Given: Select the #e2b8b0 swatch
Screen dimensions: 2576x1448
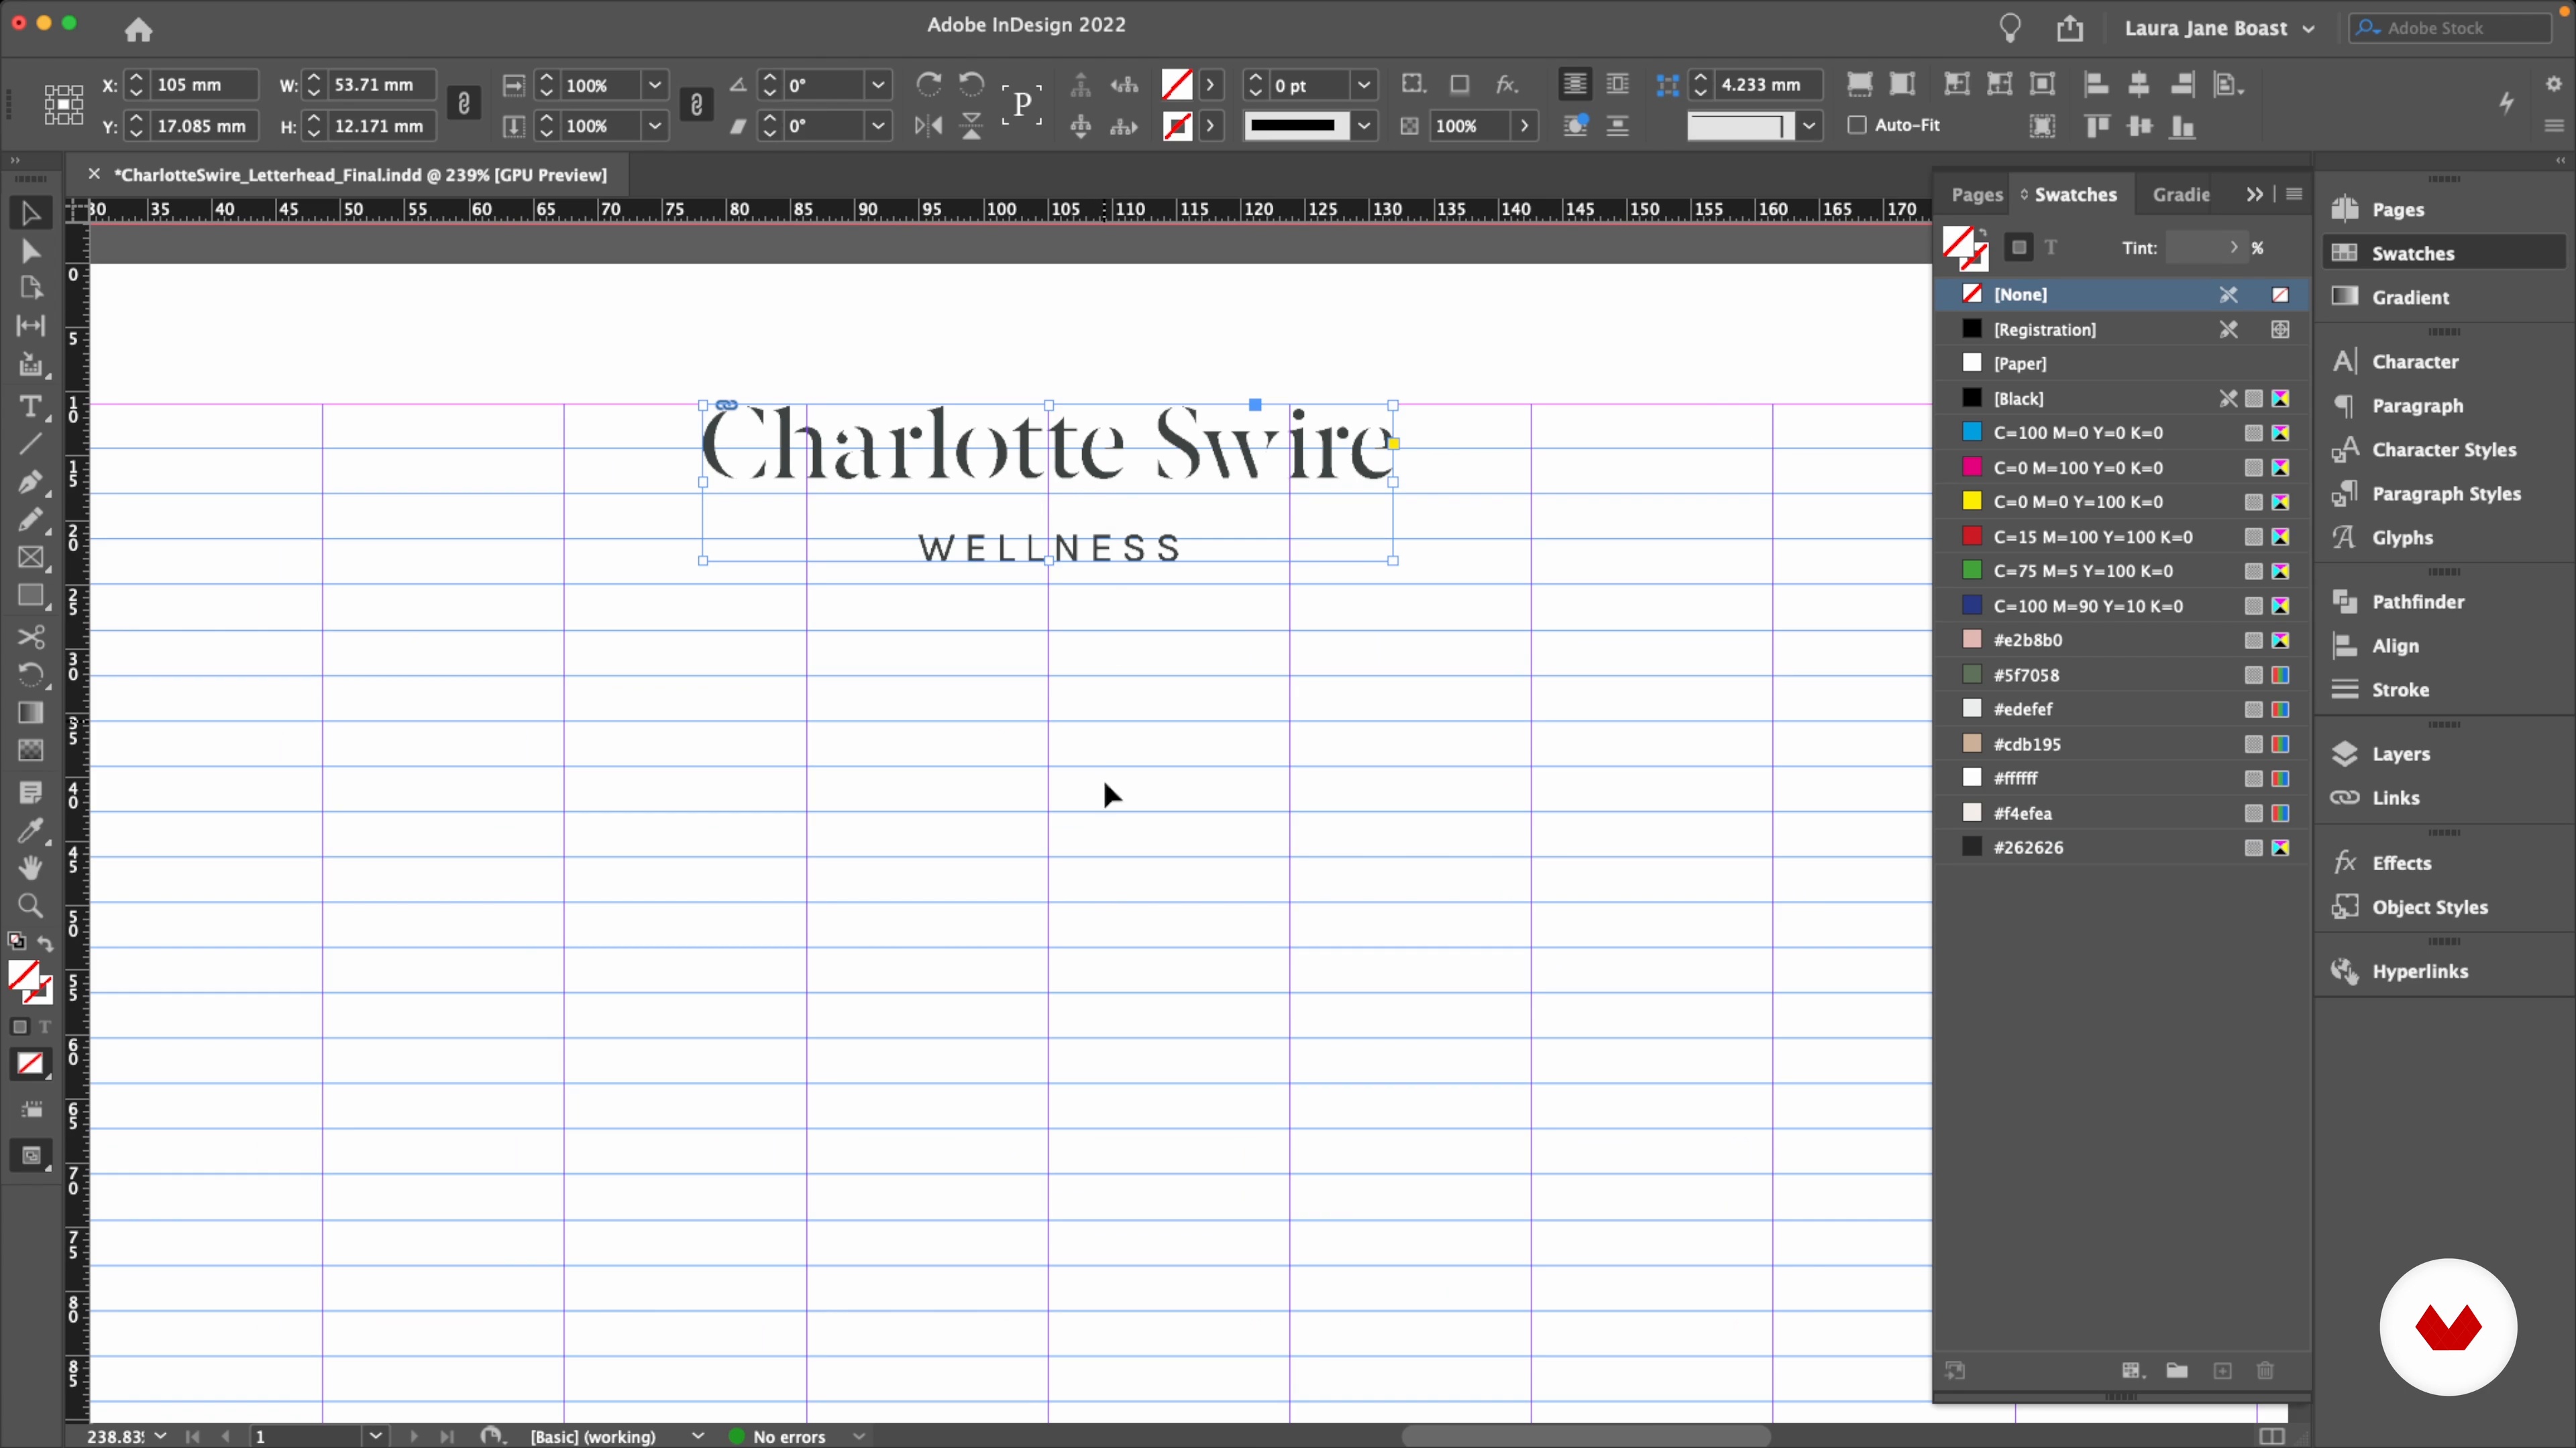Looking at the screenshot, I should [2122, 640].
